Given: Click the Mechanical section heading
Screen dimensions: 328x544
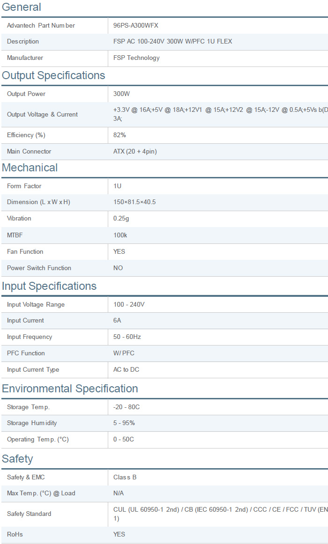Looking at the screenshot, I should pyautogui.click(x=30, y=168).
